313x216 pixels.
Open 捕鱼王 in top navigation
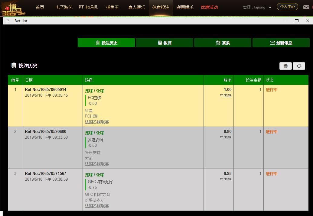(112, 7)
